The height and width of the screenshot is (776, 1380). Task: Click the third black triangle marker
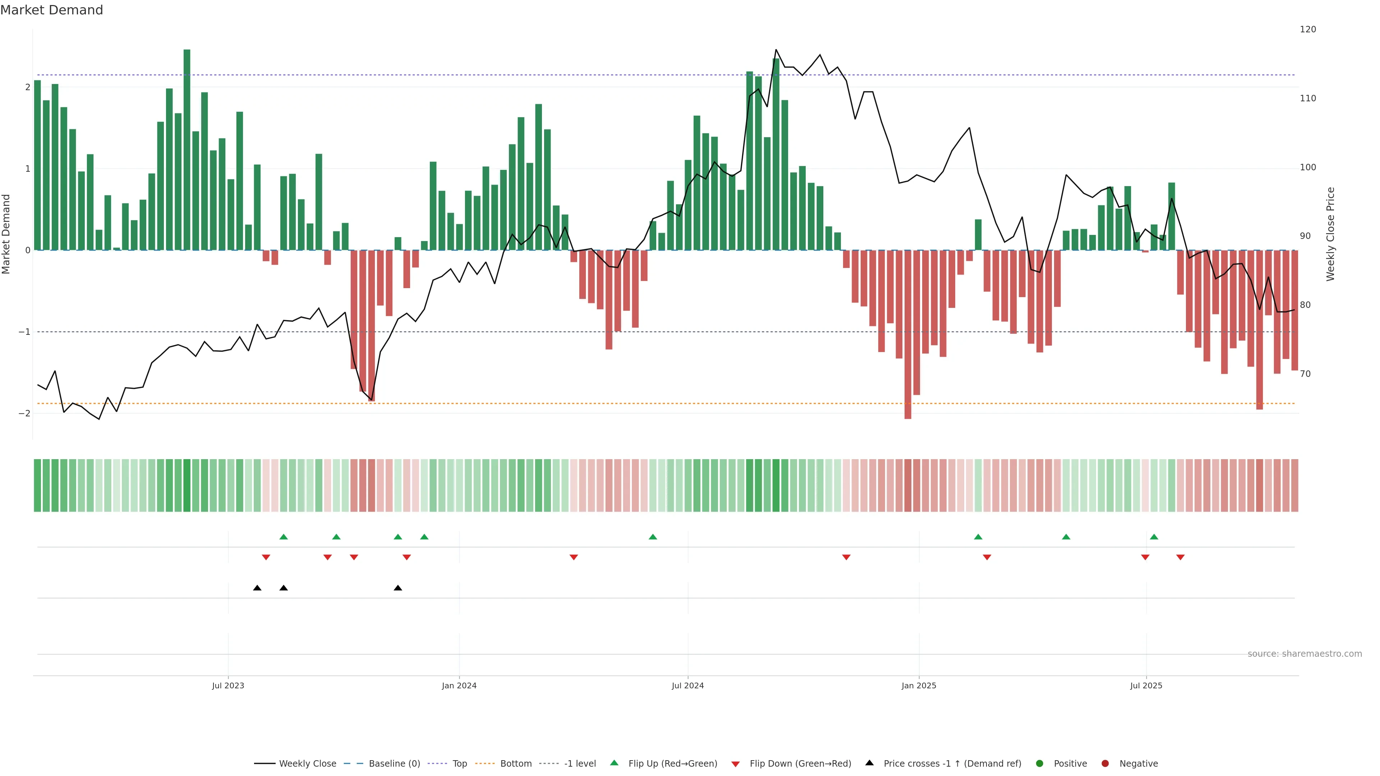click(x=397, y=588)
